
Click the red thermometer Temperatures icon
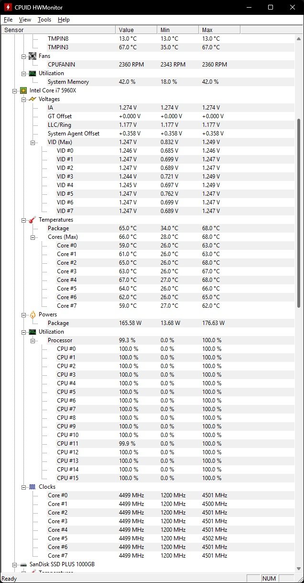(33, 220)
